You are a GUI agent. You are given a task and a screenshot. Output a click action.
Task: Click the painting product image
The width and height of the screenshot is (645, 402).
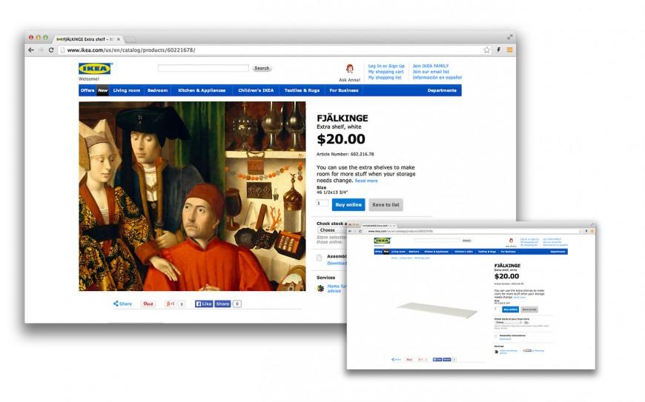(192, 196)
